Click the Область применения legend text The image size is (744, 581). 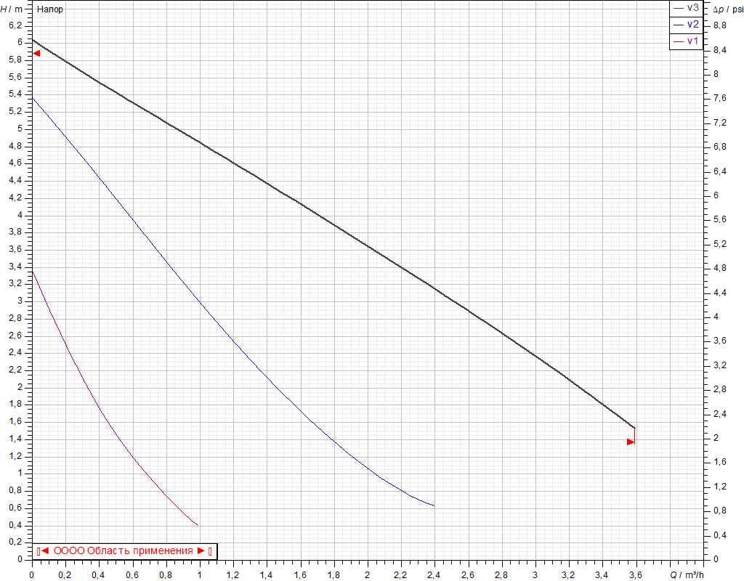pos(123,551)
